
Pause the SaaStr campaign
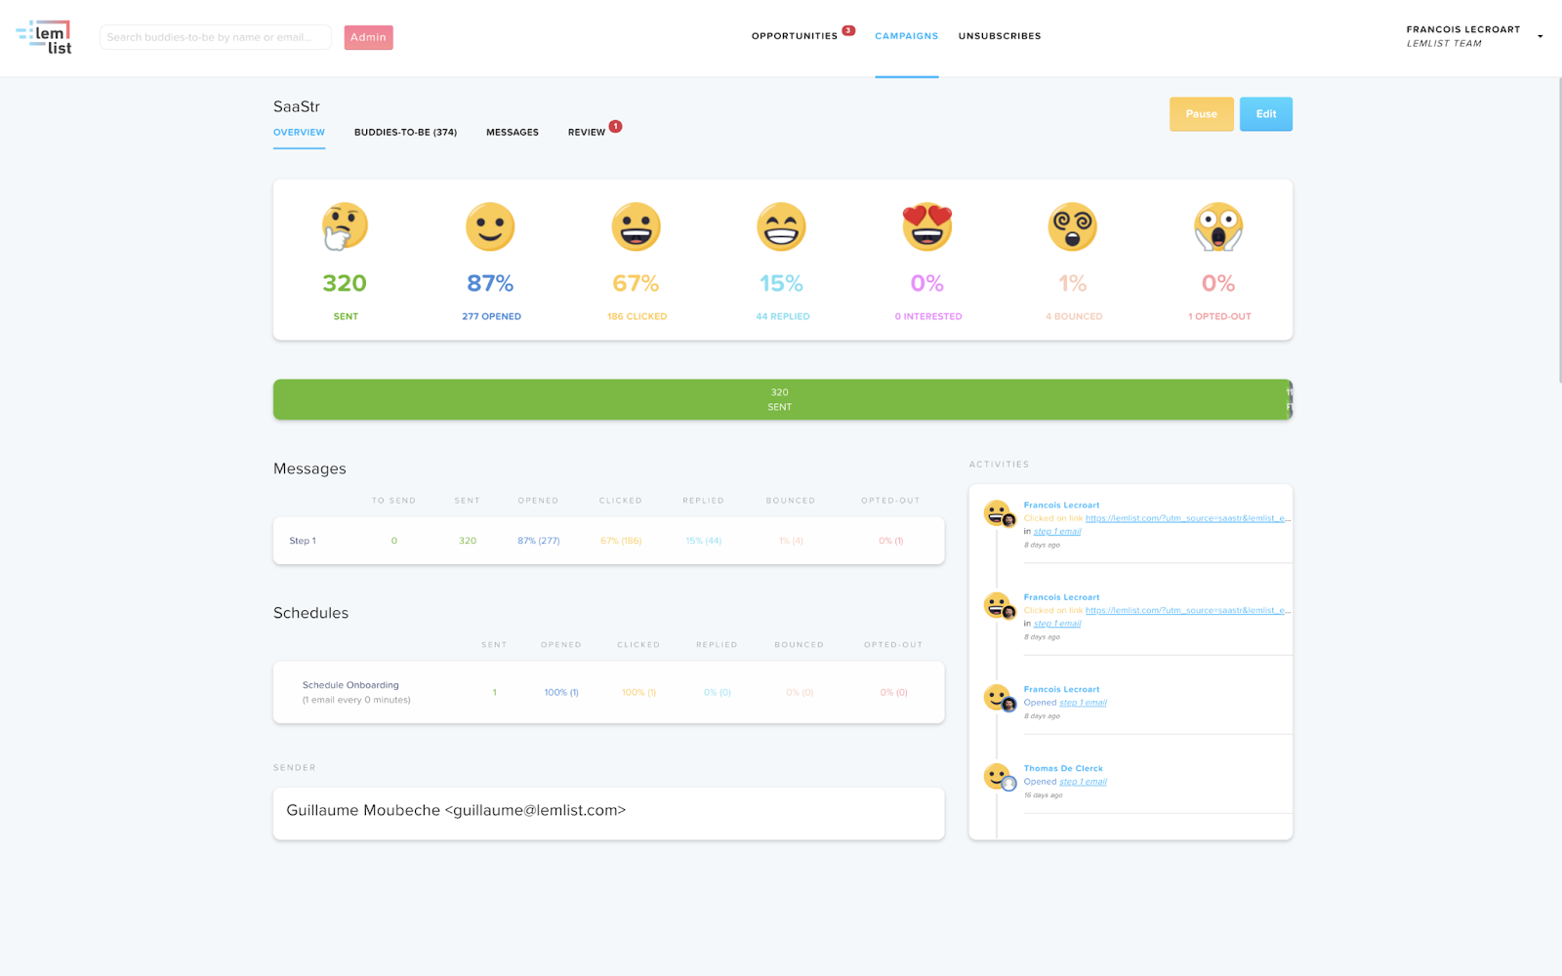(1201, 114)
